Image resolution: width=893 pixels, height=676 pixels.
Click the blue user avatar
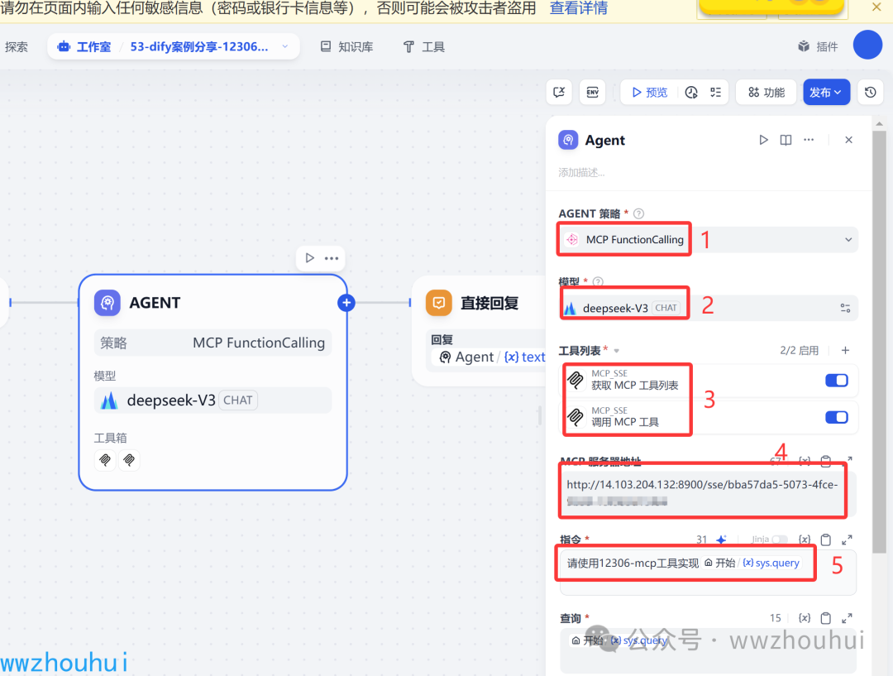(868, 45)
